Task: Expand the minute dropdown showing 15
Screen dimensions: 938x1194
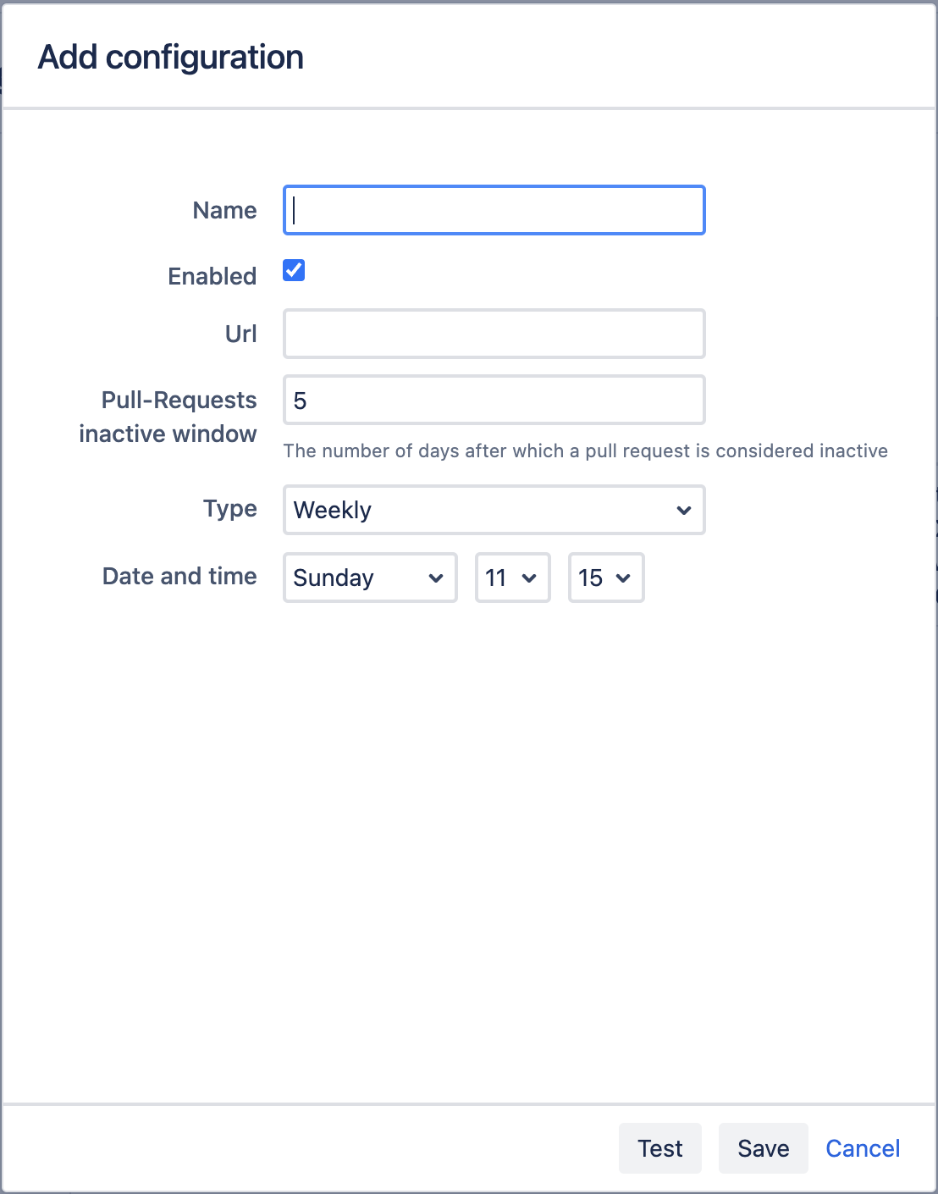Action: (605, 578)
